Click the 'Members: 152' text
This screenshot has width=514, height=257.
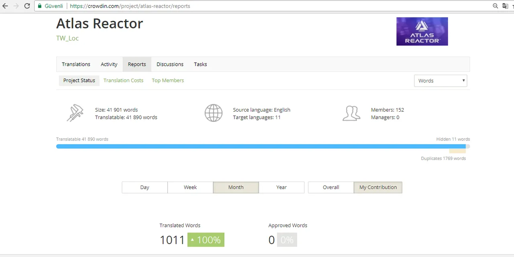(x=388, y=110)
